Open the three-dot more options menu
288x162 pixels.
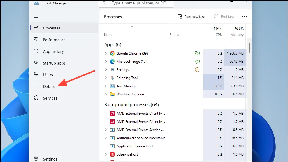tap(244, 17)
